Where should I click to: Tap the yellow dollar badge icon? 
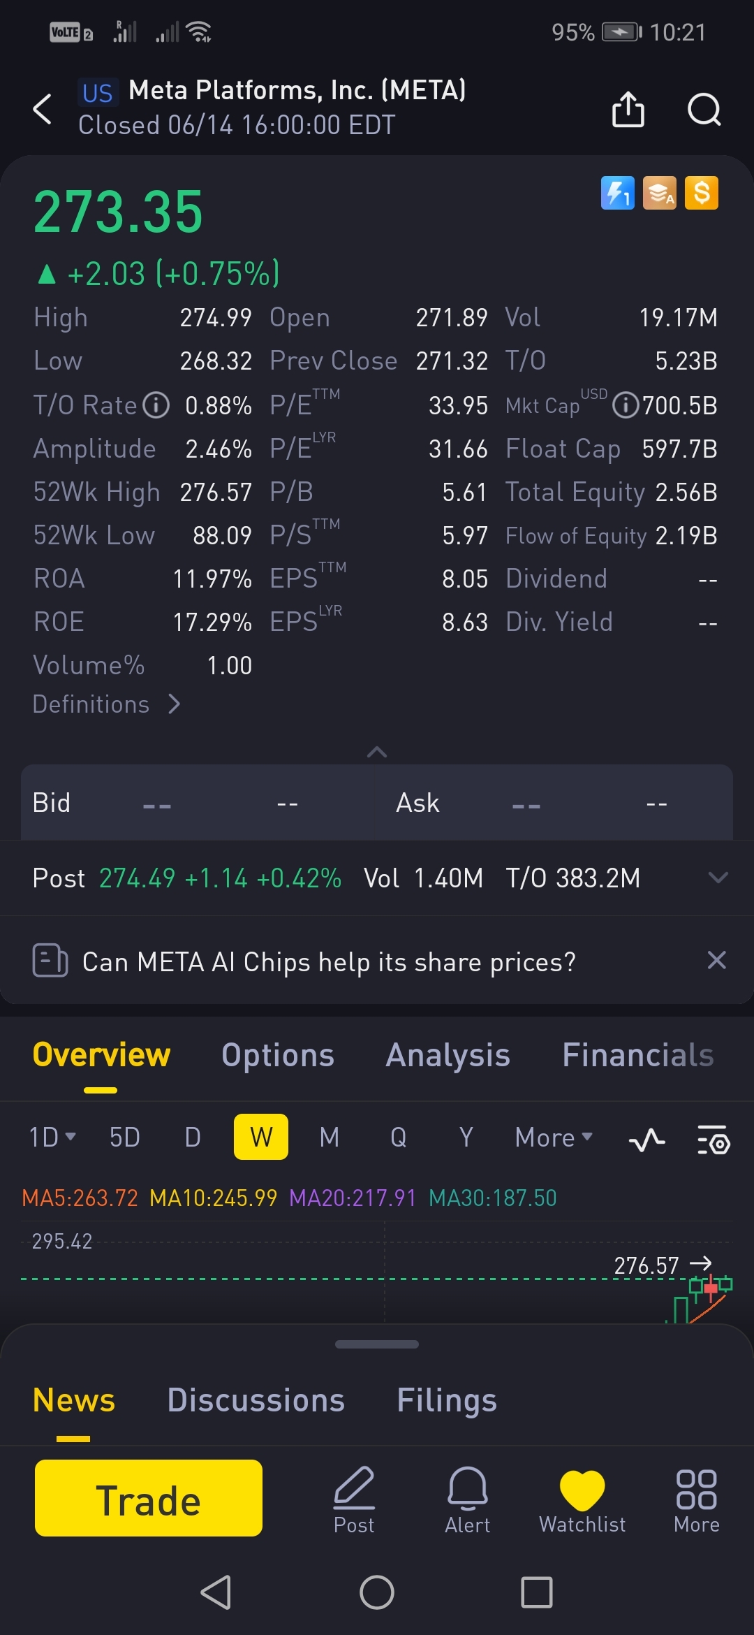tap(702, 193)
